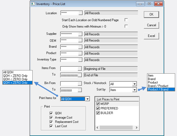The width and height of the screenshot is (177, 136).
Task: Select QOH < ZERO Only option
Action: tap(17, 79)
